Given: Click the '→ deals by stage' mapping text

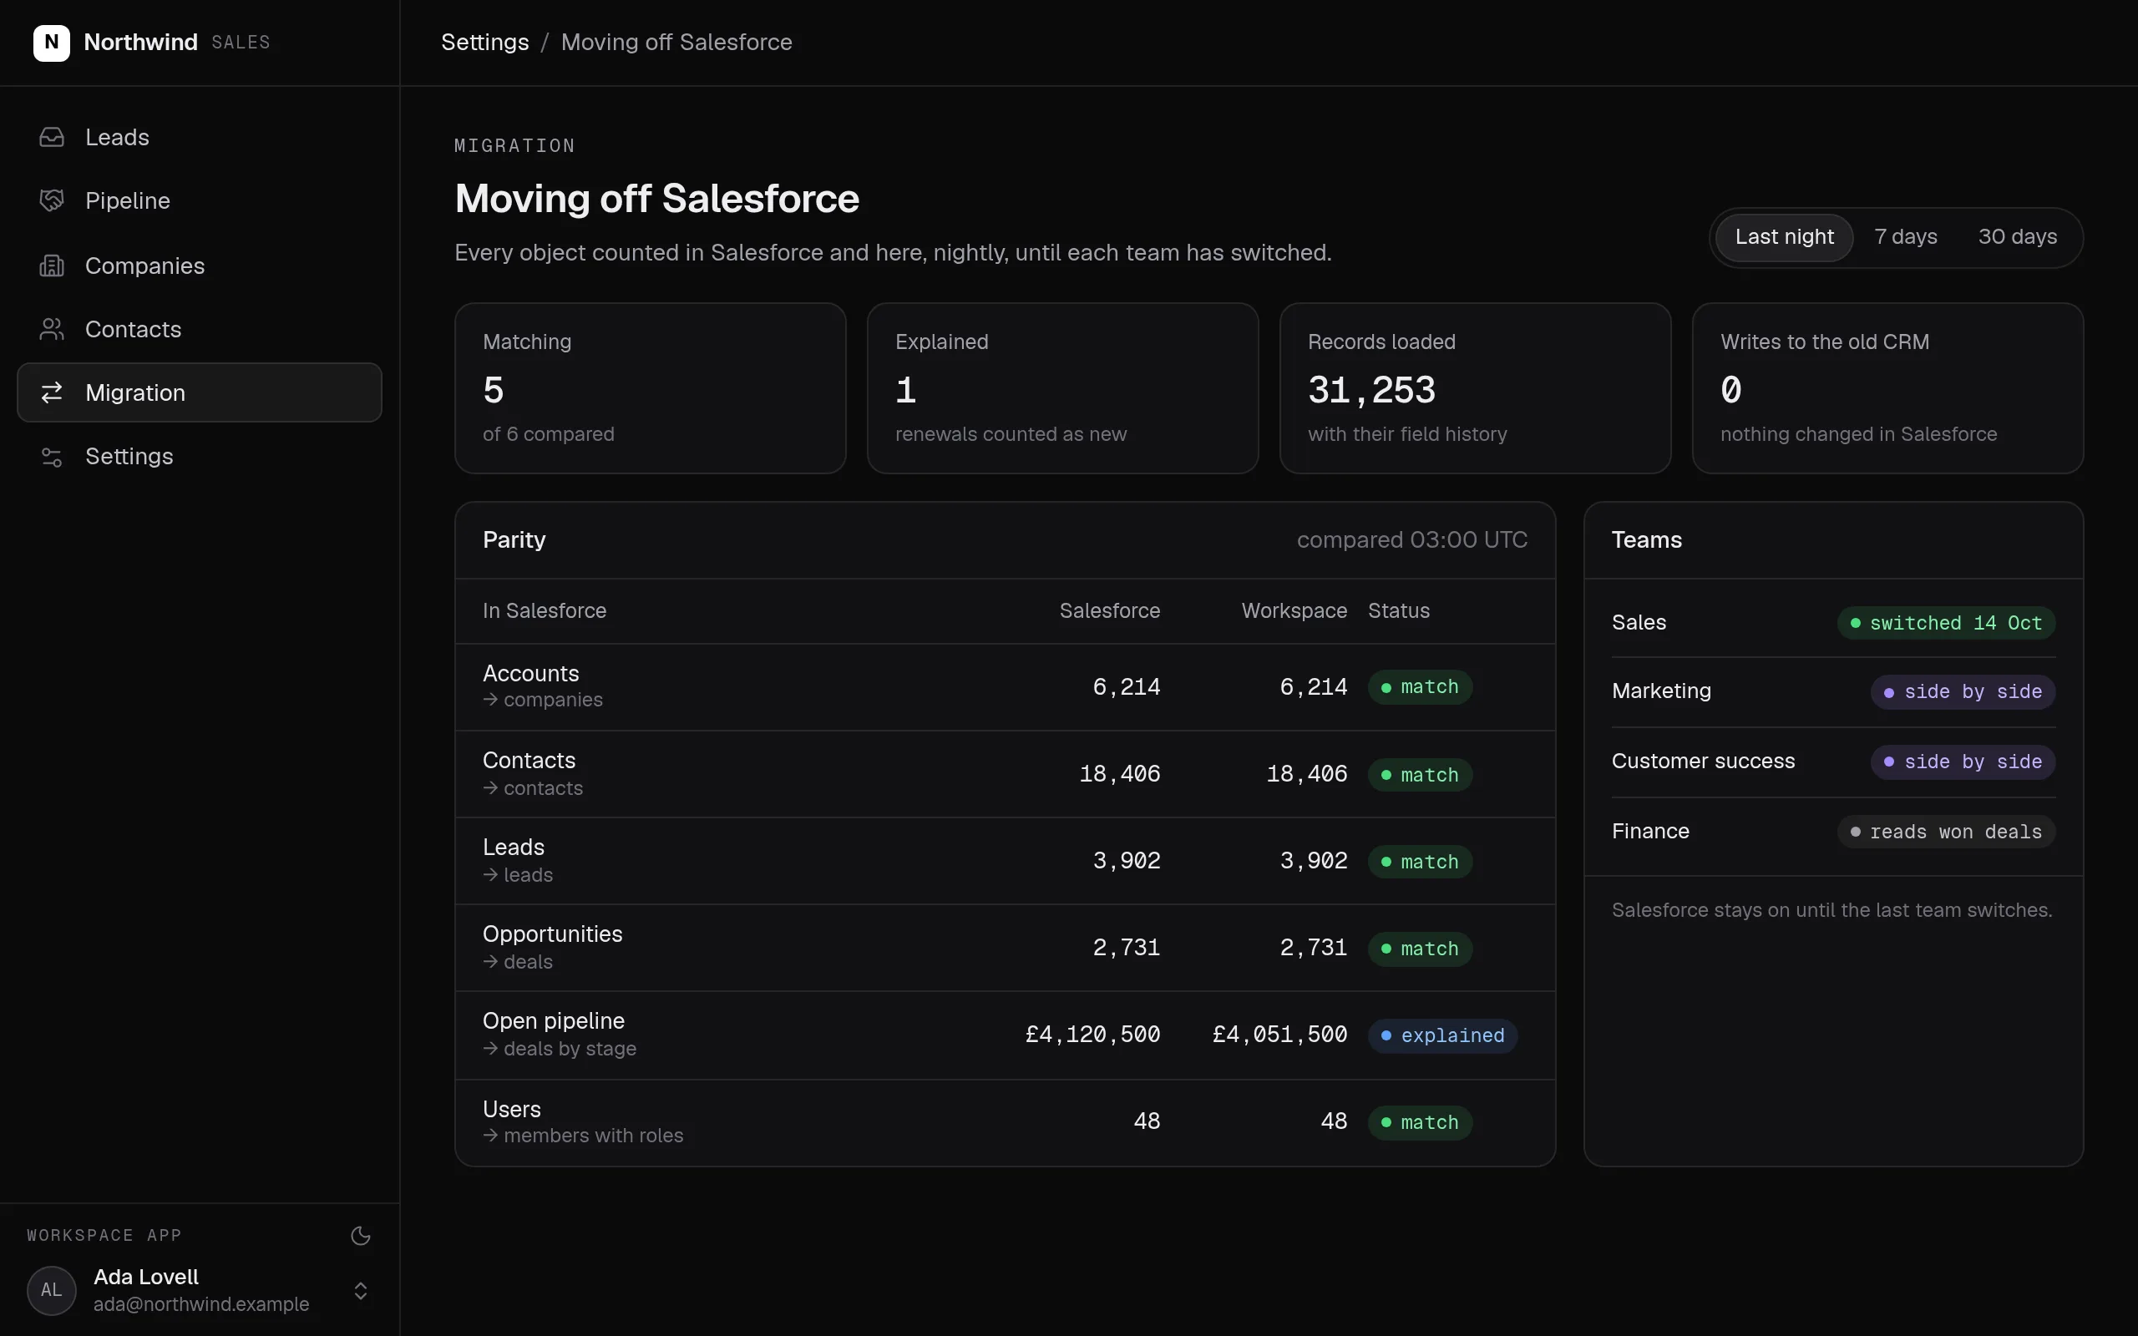Looking at the screenshot, I should pos(560,1049).
